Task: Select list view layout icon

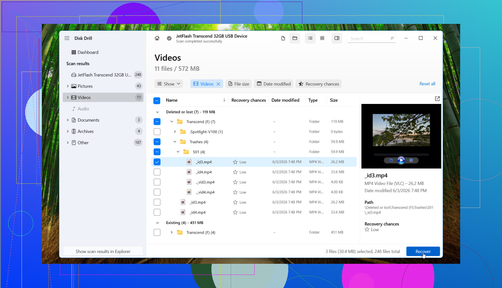Action: [x=310, y=38]
